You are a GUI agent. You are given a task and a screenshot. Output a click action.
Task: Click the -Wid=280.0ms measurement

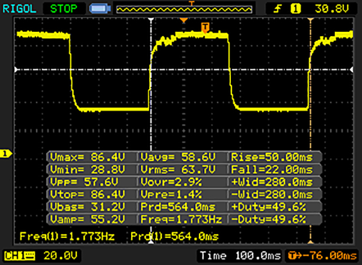[x=271, y=195]
